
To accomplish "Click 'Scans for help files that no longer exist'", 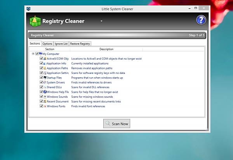I will 94,92.
